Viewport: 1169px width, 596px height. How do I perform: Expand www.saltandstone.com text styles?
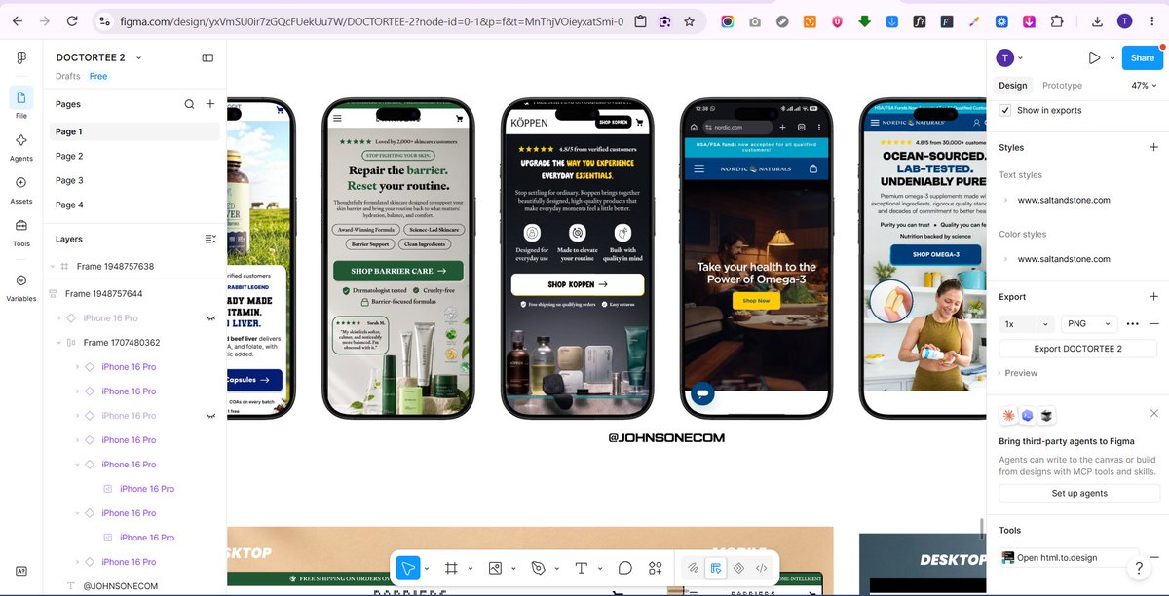(1005, 200)
